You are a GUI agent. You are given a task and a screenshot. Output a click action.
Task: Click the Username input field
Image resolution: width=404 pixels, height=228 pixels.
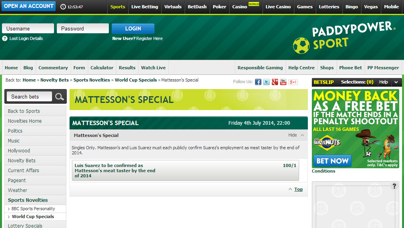click(28, 28)
